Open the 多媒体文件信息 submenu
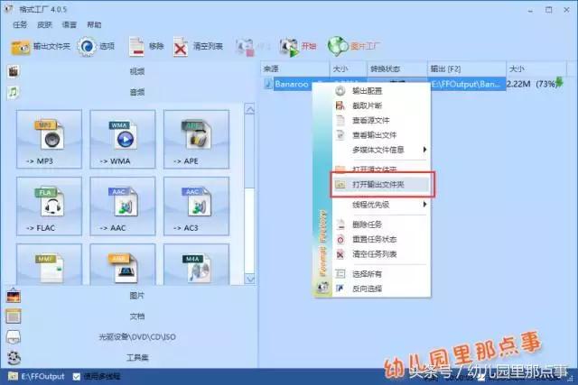 point(380,150)
